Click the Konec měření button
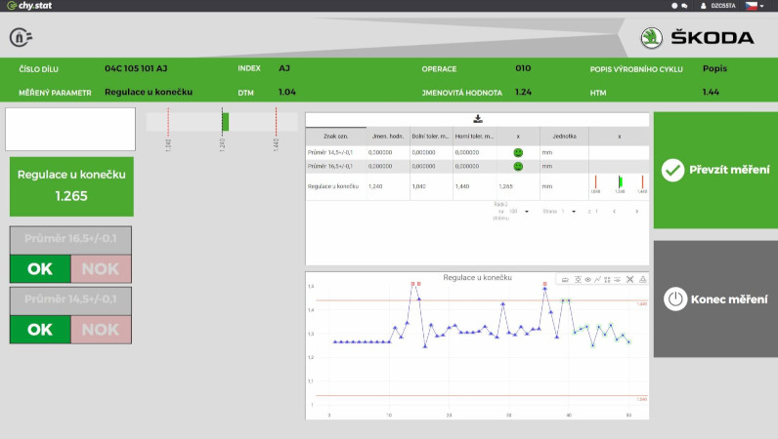The image size is (778, 439). click(714, 299)
